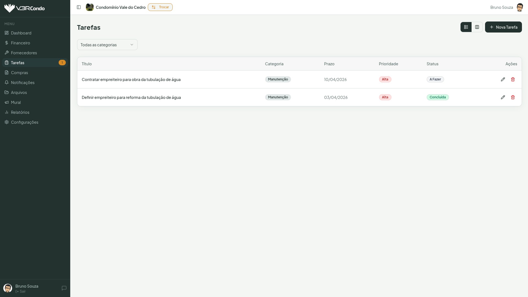This screenshot has width=528, height=297.
Task: Go to Financeiro in the sidebar
Action: [x=20, y=43]
